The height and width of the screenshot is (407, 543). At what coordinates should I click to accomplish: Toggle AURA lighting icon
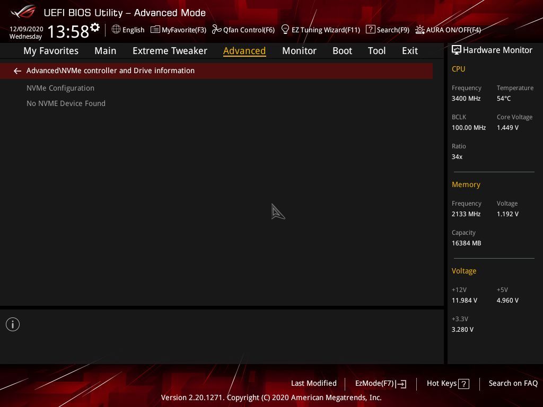(420, 30)
